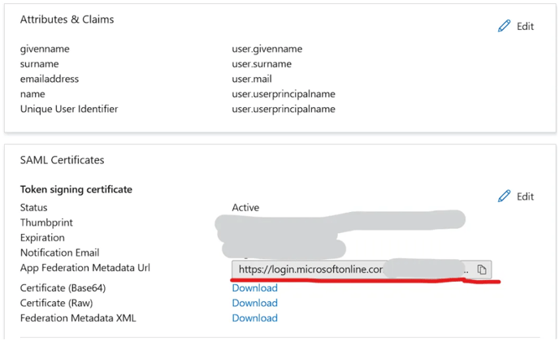Image resolution: width=559 pixels, height=341 pixels.
Task: Select the emailaddress claim name
Action: click(50, 79)
